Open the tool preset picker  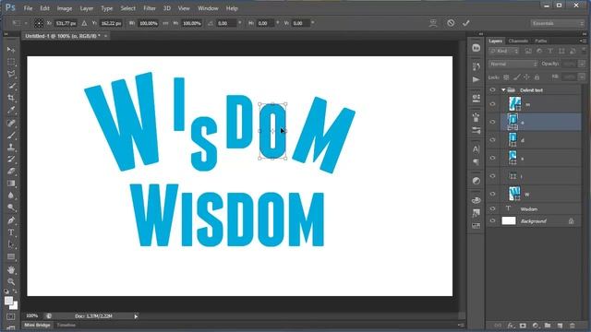(x=18, y=23)
